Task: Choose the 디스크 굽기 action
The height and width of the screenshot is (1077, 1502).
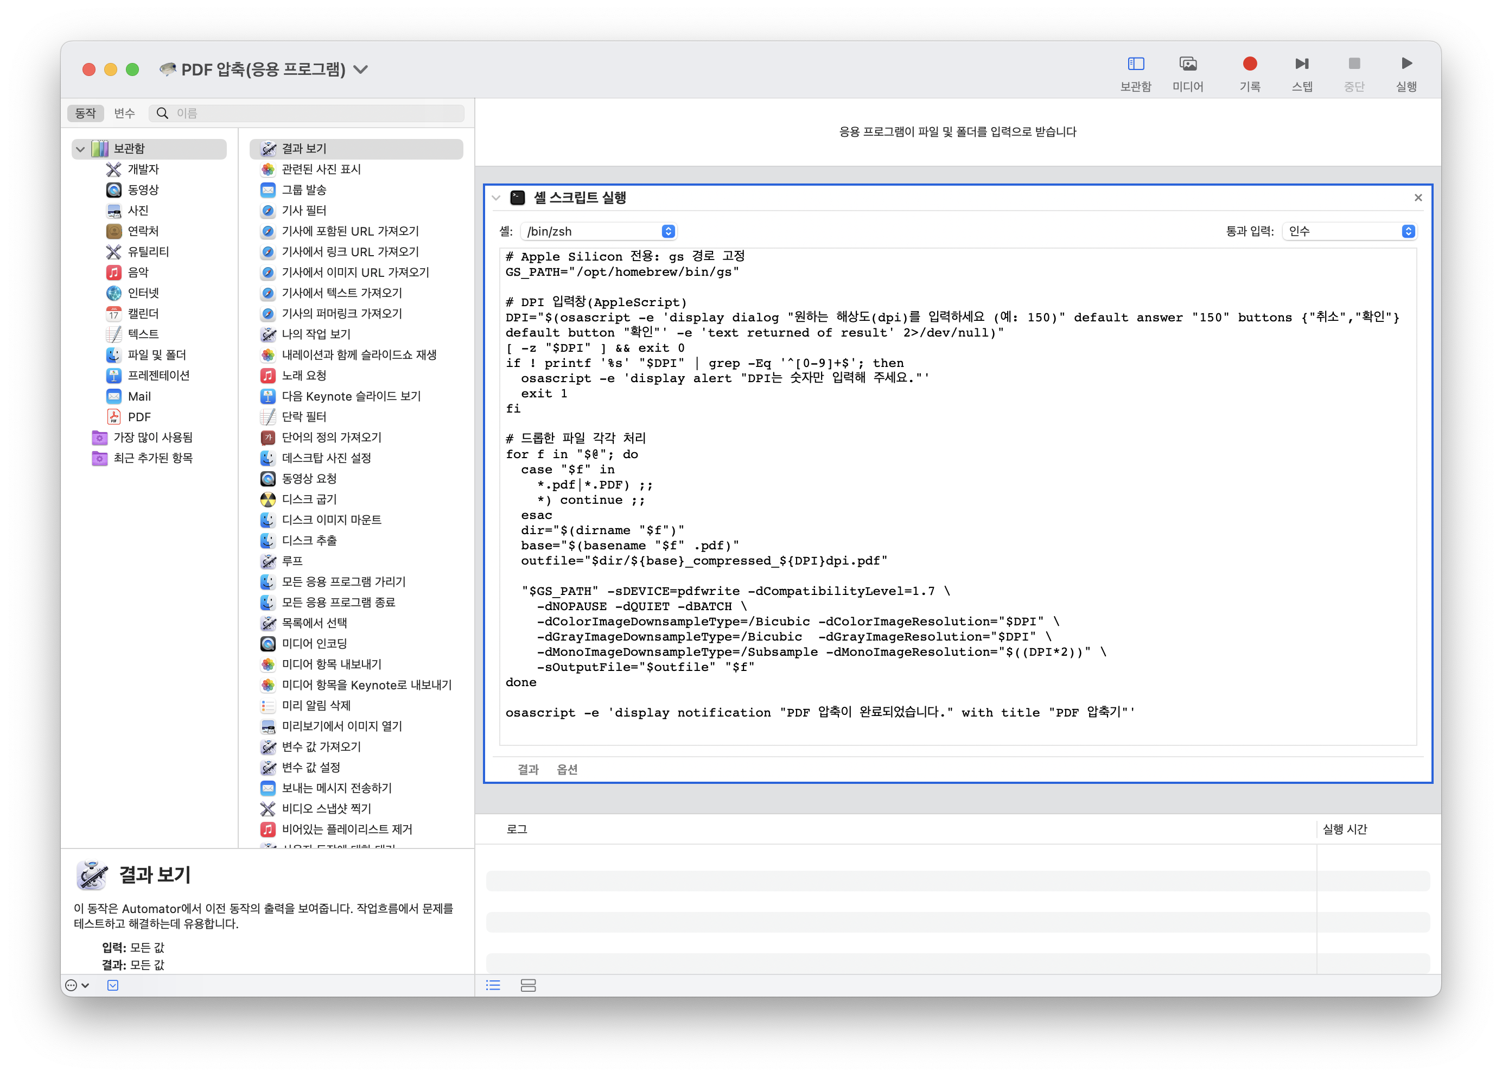Action: (309, 499)
